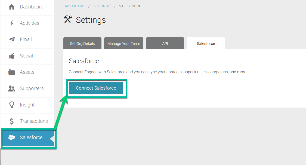Click the Settings page heading
Screen dimensions: 306x165
91,20
